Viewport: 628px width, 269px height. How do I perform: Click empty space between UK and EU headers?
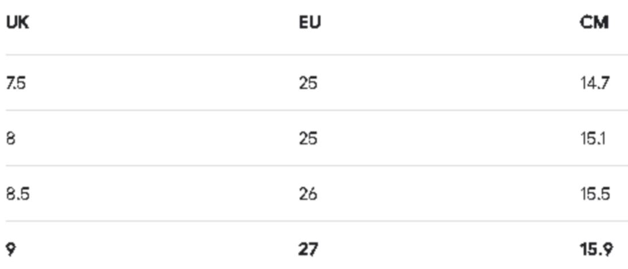(x=161, y=24)
